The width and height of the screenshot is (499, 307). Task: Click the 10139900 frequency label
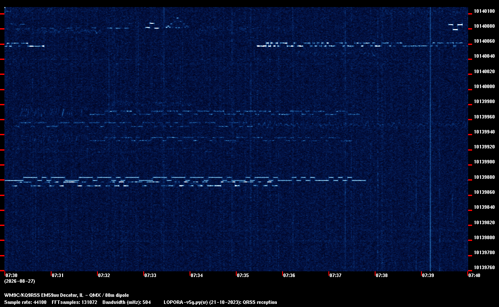click(x=484, y=162)
